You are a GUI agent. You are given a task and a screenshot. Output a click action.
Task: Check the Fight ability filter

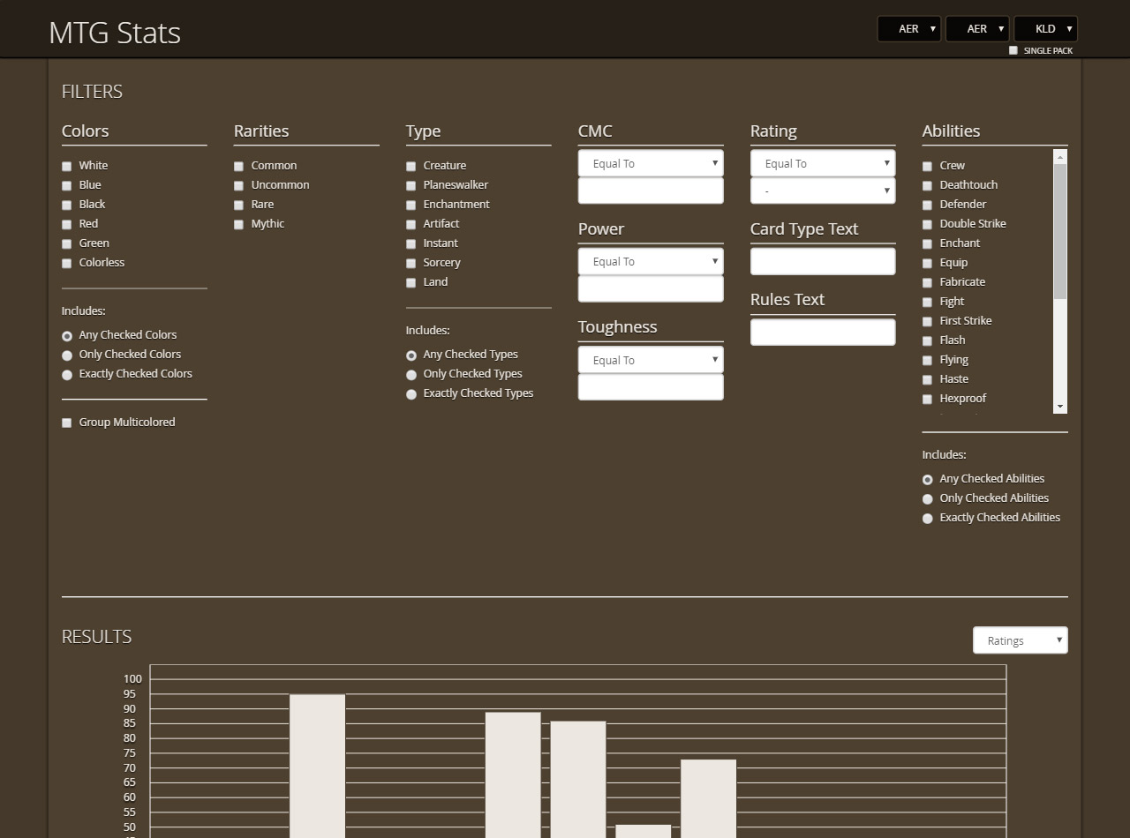click(928, 302)
